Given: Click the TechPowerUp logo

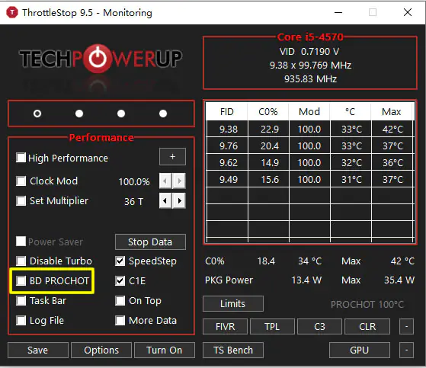Looking at the screenshot, I should (x=101, y=59).
